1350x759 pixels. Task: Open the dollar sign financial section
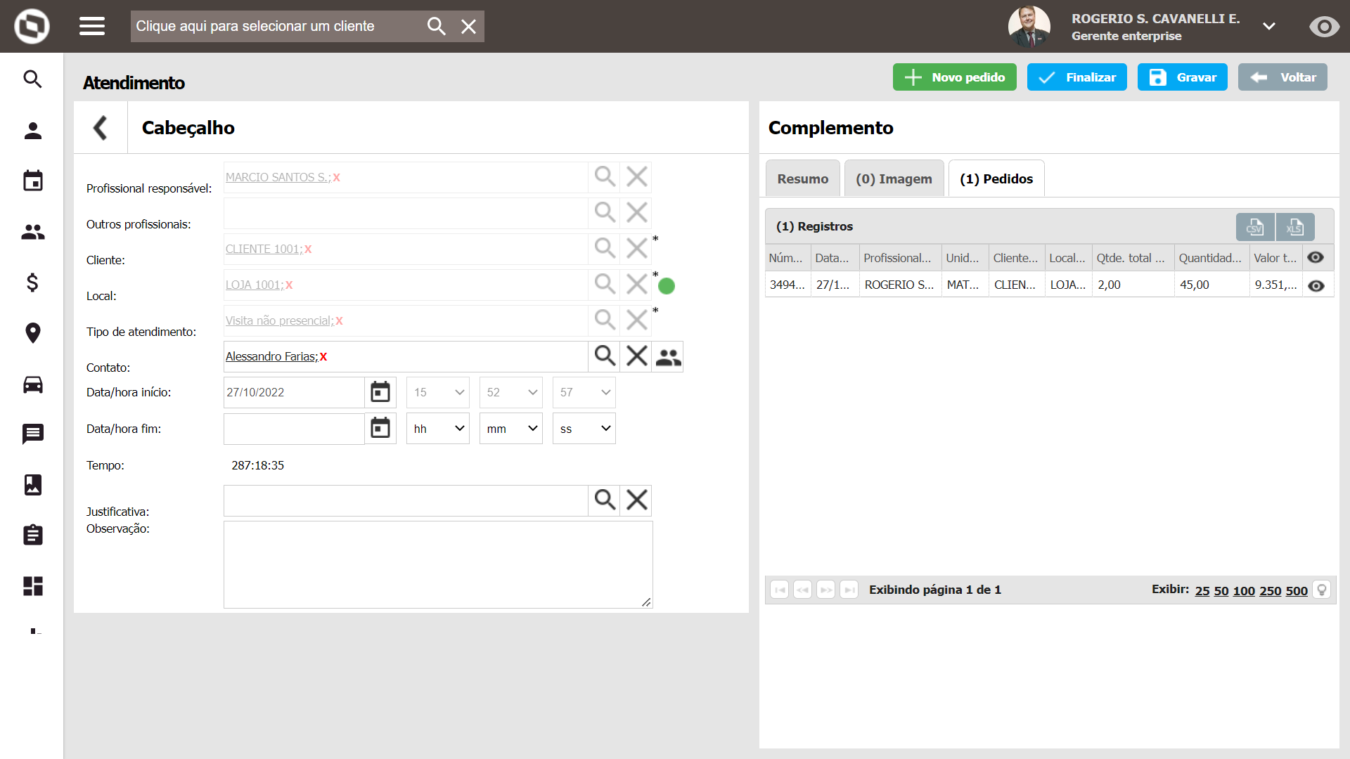[33, 283]
